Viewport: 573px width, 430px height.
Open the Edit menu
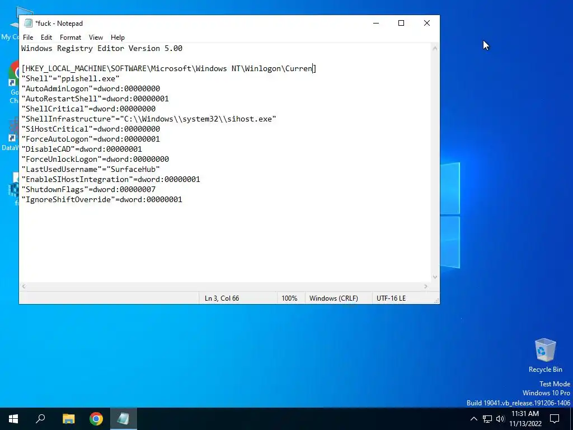coord(46,38)
